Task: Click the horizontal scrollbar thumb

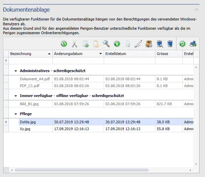Action: 81,170
